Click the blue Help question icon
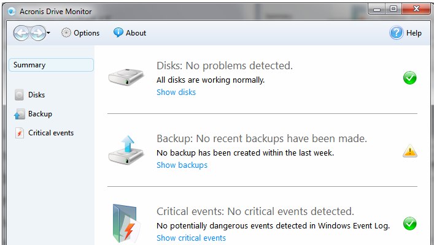This screenshot has height=245, width=434. [397, 33]
